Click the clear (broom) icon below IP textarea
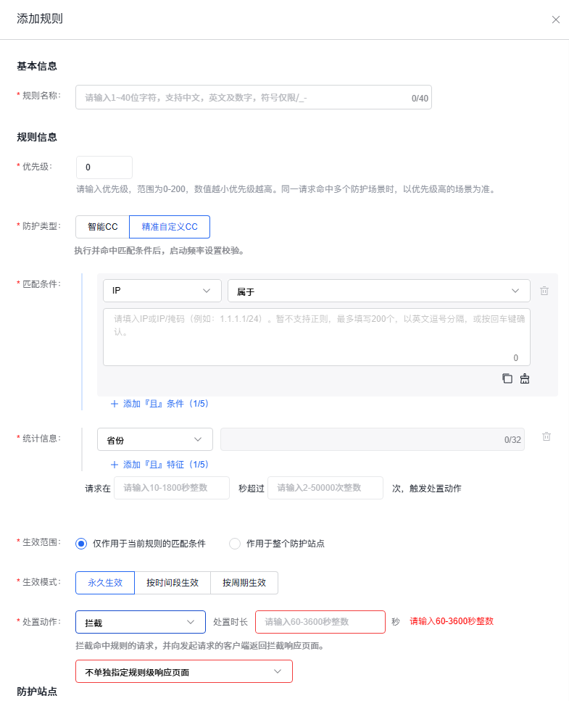569x701 pixels. 525,378
